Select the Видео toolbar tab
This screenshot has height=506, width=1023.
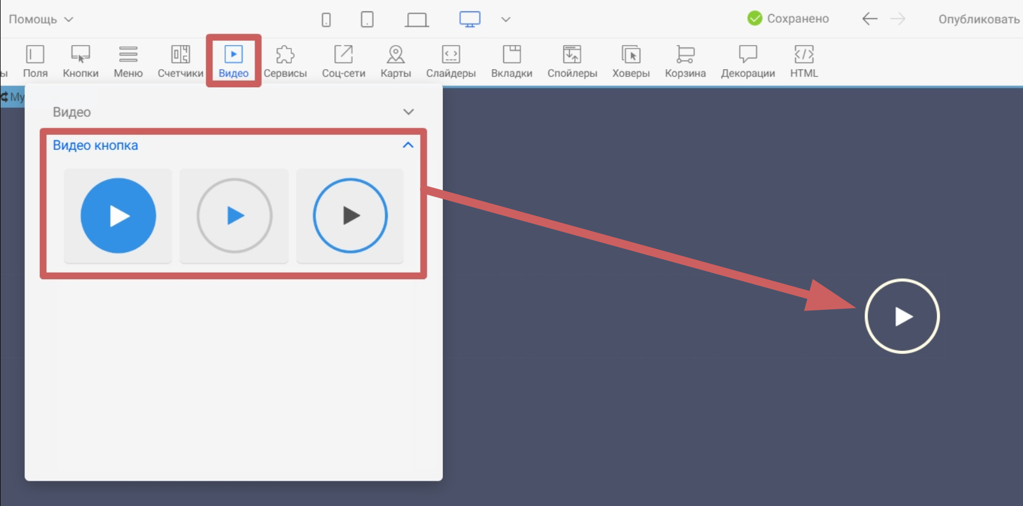[233, 61]
